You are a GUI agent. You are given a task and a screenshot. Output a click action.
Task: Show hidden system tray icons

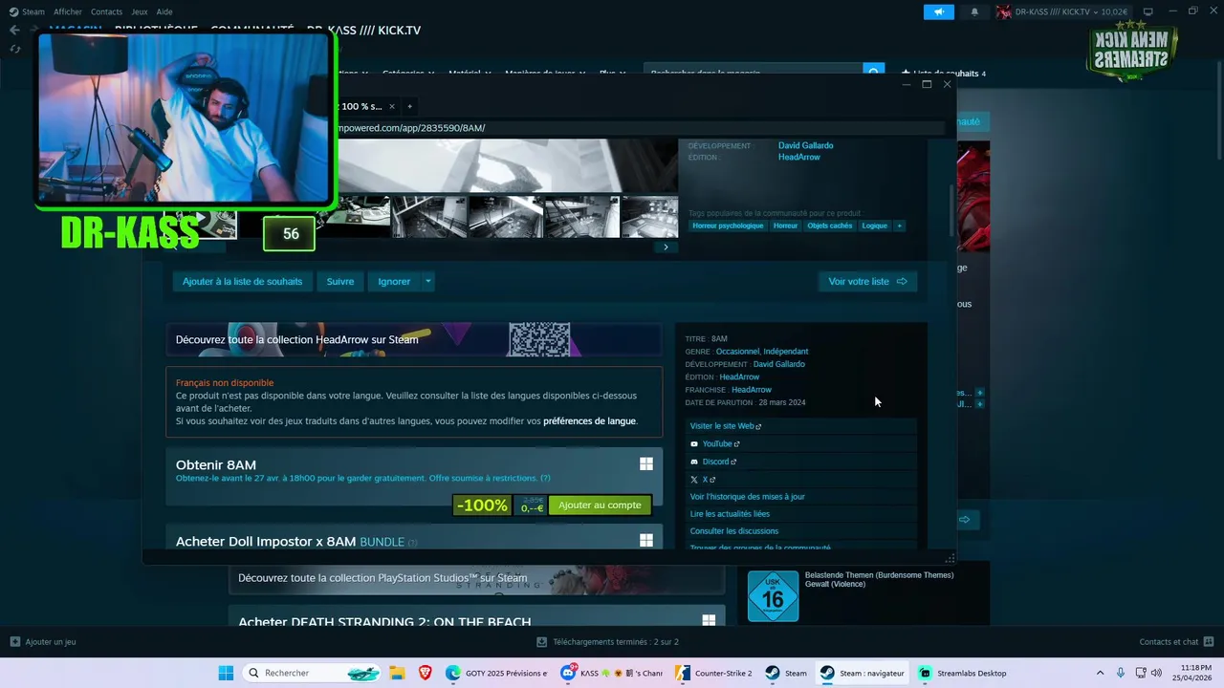click(1100, 673)
